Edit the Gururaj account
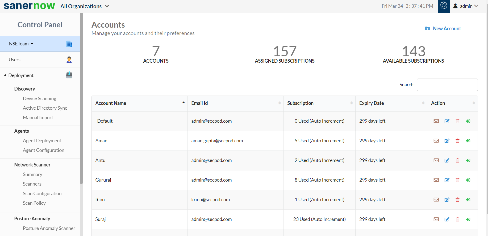Image resolution: width=488 pixels, height=236 pixels. tap(447, 180)
